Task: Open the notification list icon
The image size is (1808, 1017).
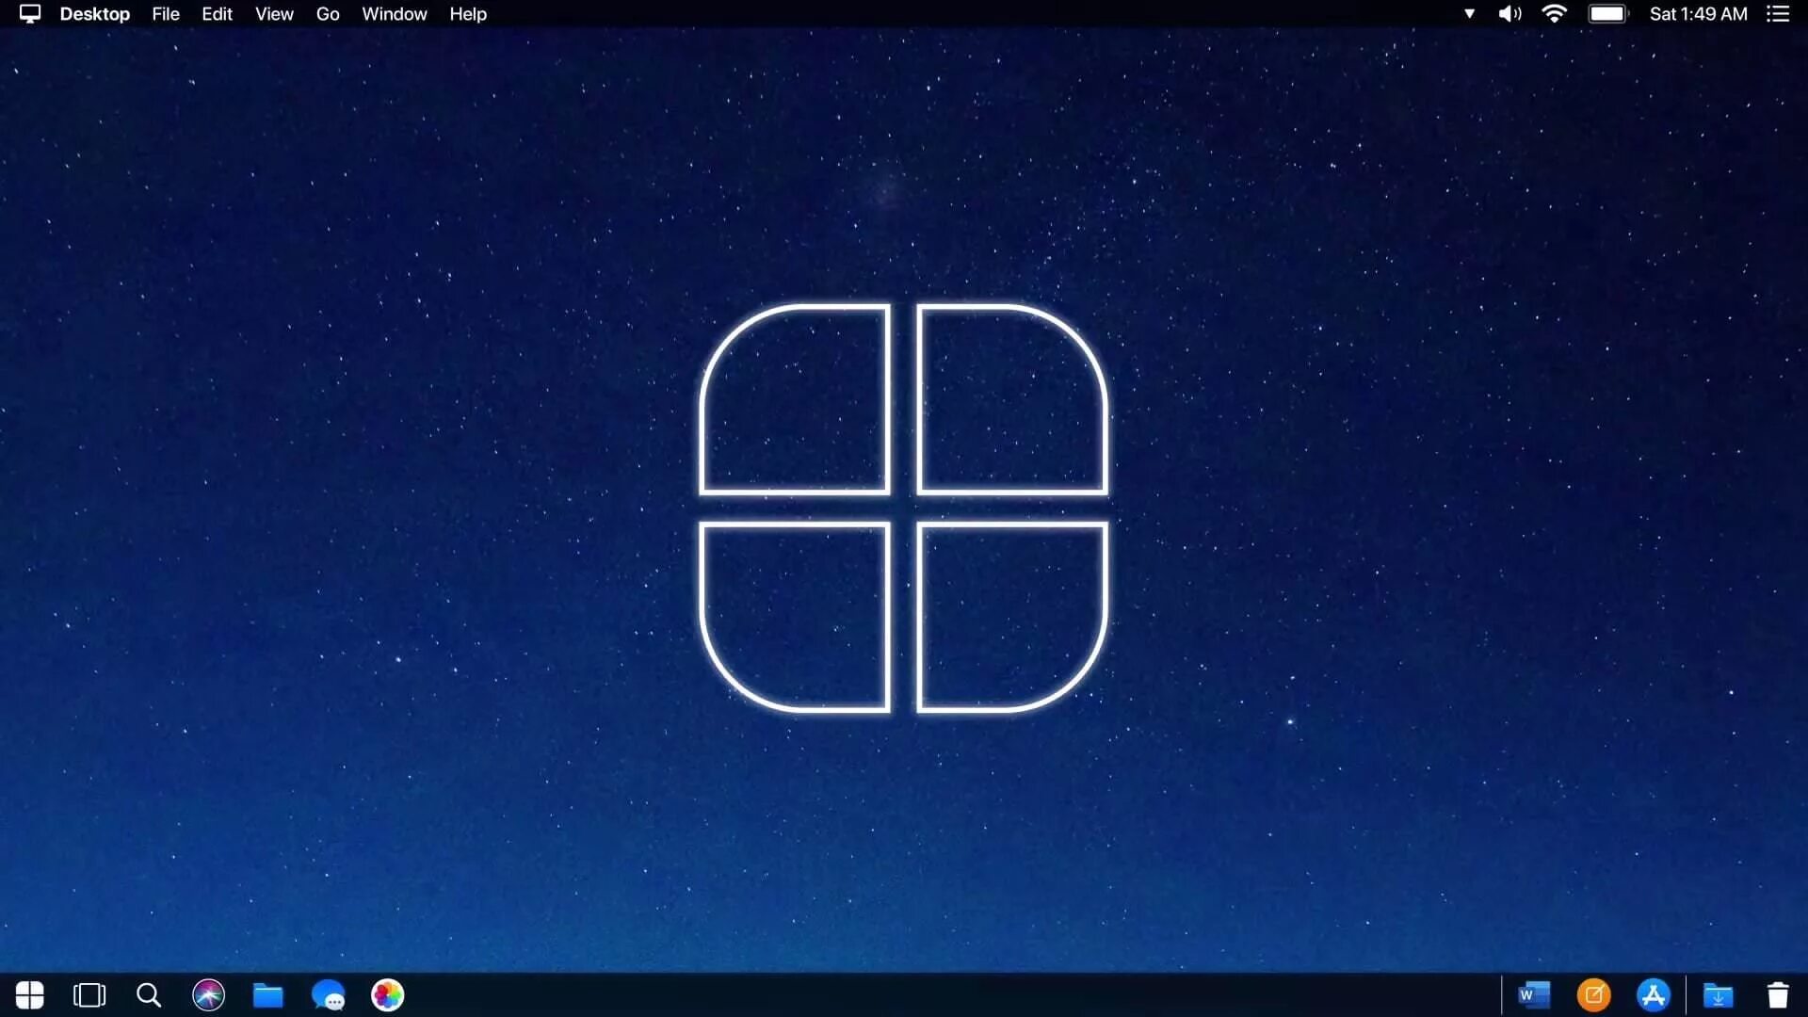Action: pyautogui.click(x=1778, y=14)
